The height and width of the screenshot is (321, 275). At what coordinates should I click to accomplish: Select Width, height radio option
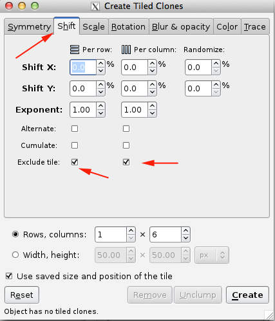(x=15, y=255)
